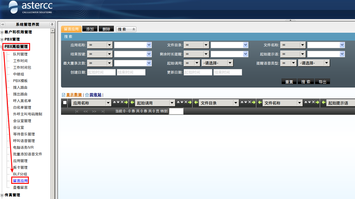Click the pin icon in sidebar header
The image size is (355, 199).
click(x=52, y=25)
